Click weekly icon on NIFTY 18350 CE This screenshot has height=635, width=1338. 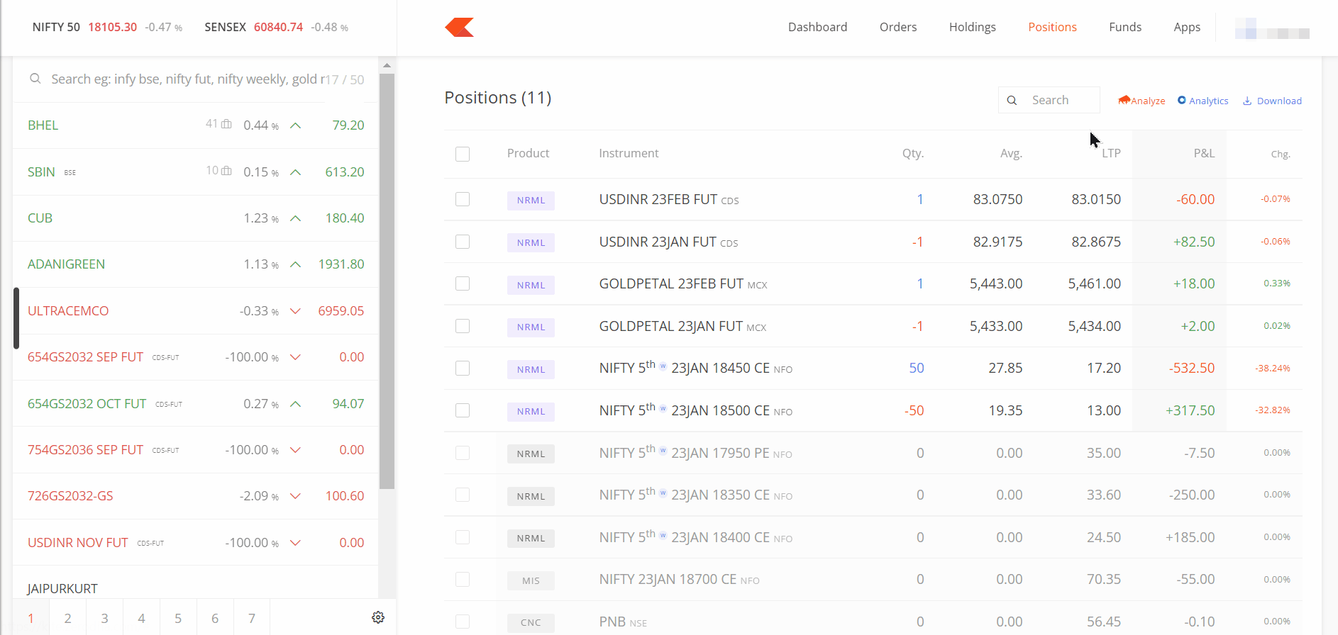click(x=663, y=493)
